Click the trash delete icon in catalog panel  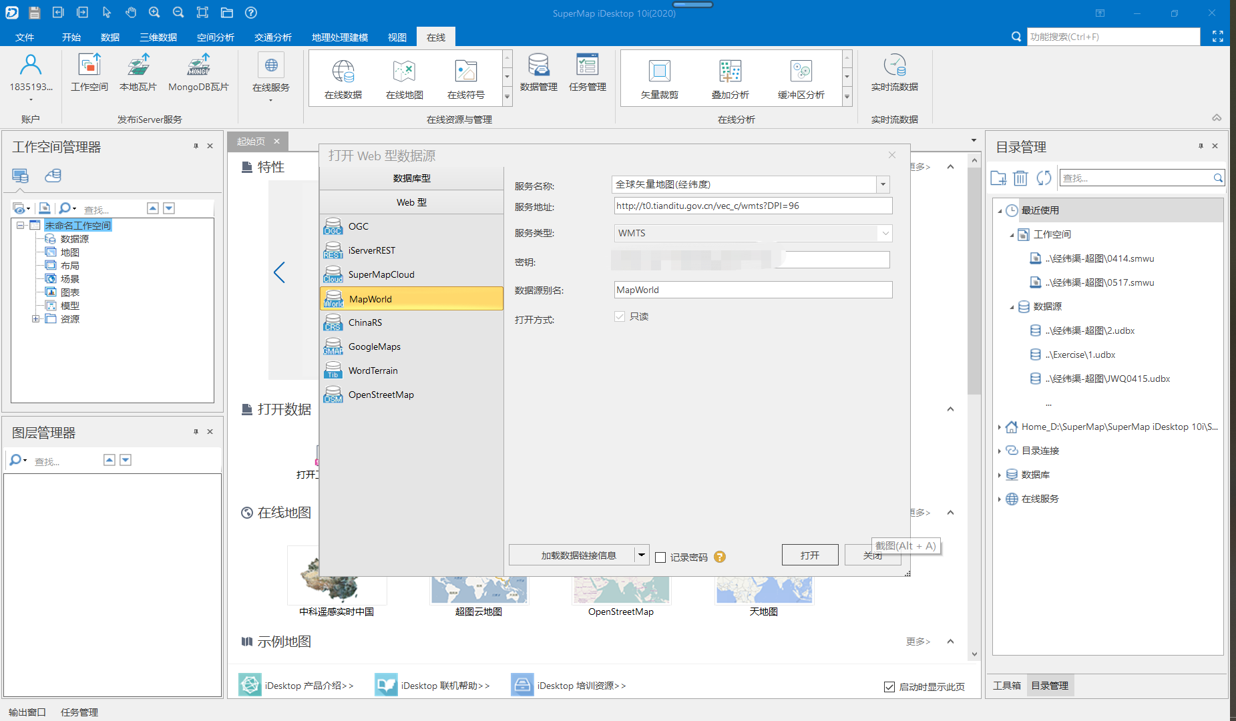(1020, 178)
